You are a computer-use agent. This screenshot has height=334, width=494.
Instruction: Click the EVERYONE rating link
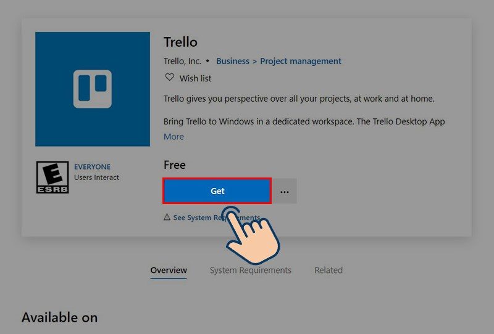92,167
